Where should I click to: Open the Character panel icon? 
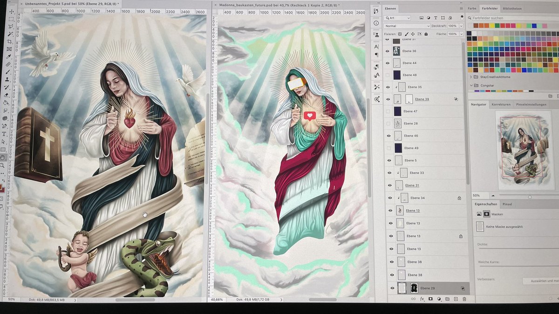[376, 47]
